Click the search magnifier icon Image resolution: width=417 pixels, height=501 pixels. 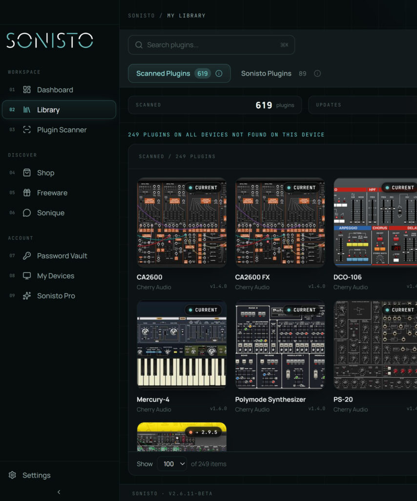coord(139,45)
